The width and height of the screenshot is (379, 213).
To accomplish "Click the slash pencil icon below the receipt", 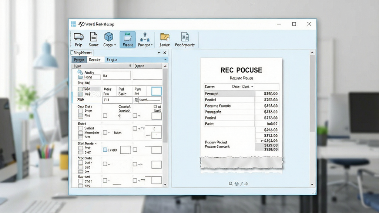I will (x=241, y=184).
